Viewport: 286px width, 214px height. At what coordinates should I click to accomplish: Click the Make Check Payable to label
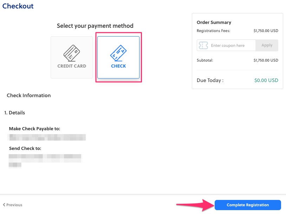(34, 129)
